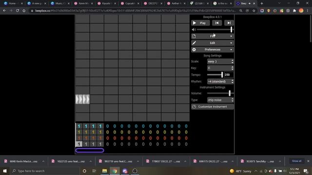
Task: Click the speaker volume icon in BeepBox
Action: pos(194,30)
